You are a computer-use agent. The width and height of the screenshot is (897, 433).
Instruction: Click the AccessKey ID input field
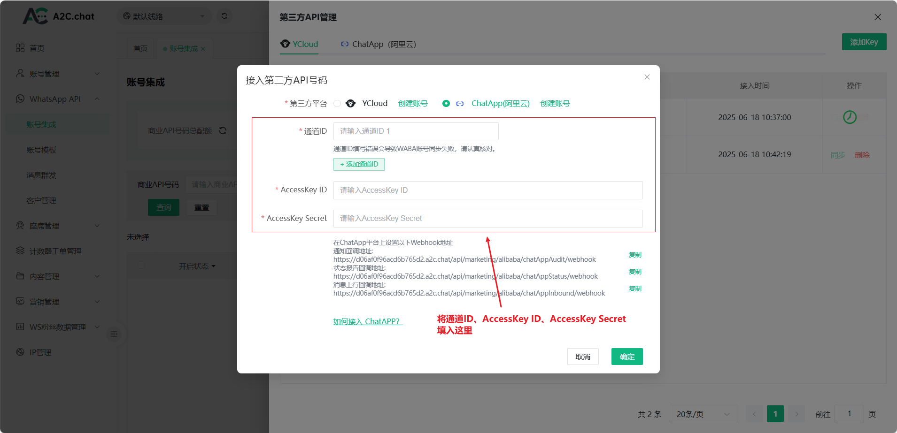(x=487, y=190)
